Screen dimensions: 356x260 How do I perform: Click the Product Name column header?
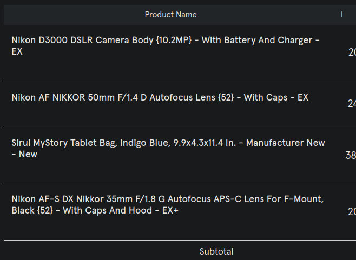(170, 15)
